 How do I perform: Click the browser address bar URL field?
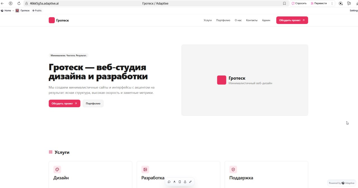(x=84, y=3)
